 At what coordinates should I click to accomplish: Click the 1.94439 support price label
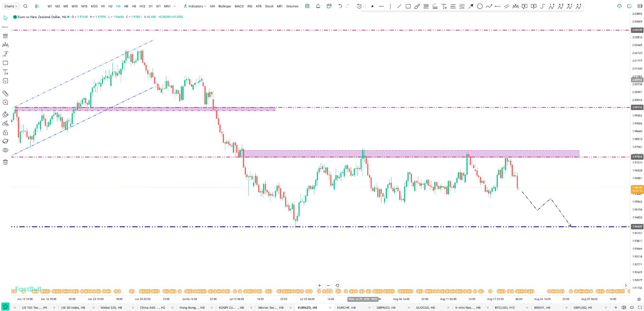[x=637, y=226]
